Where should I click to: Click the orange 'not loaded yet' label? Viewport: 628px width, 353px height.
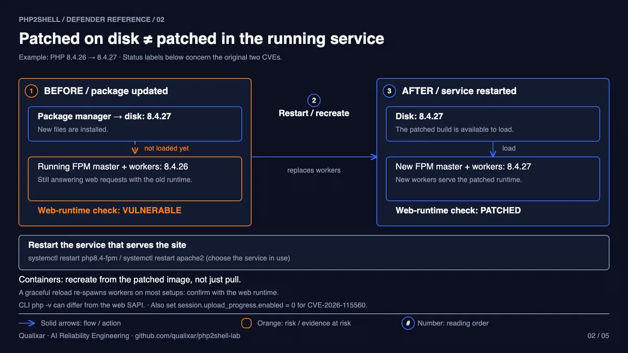166,149
